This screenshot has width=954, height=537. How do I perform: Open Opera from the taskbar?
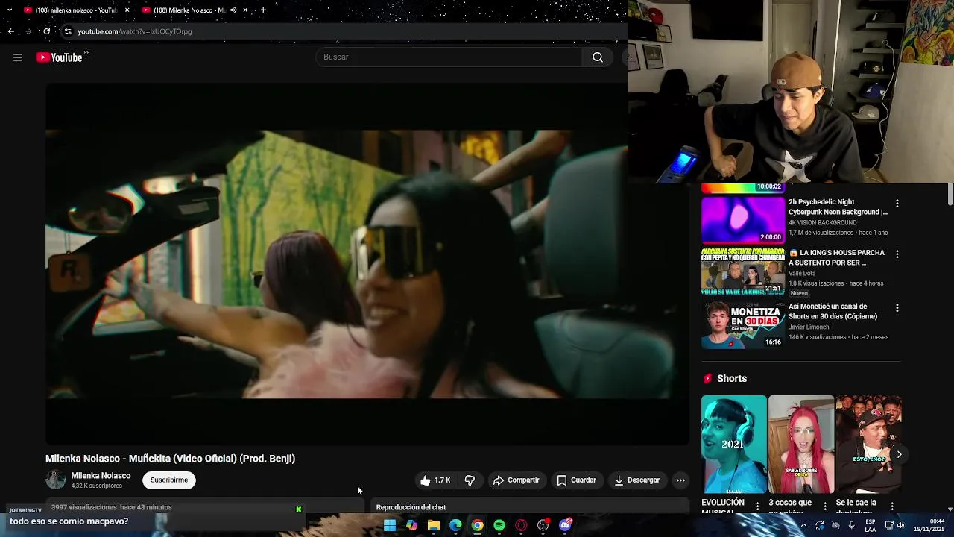point(521,525)
